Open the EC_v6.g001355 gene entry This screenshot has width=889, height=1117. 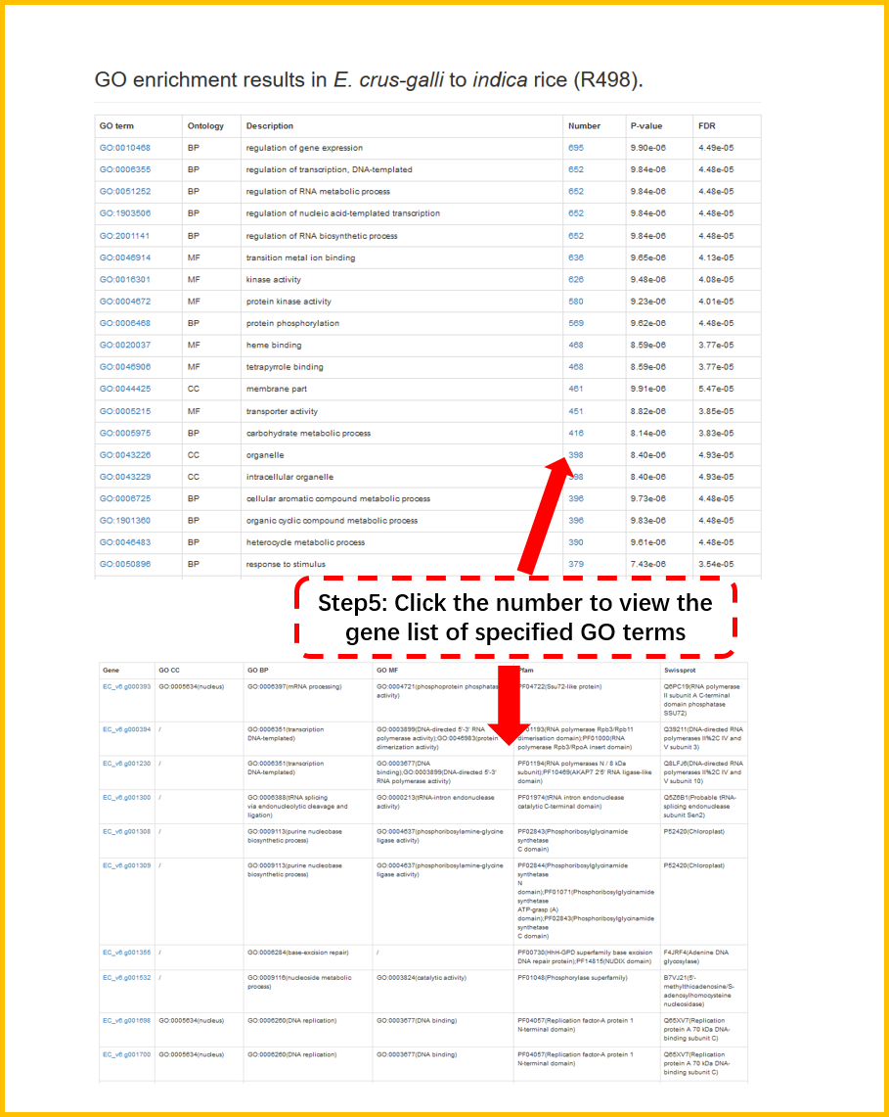click(x=126, y=952)
